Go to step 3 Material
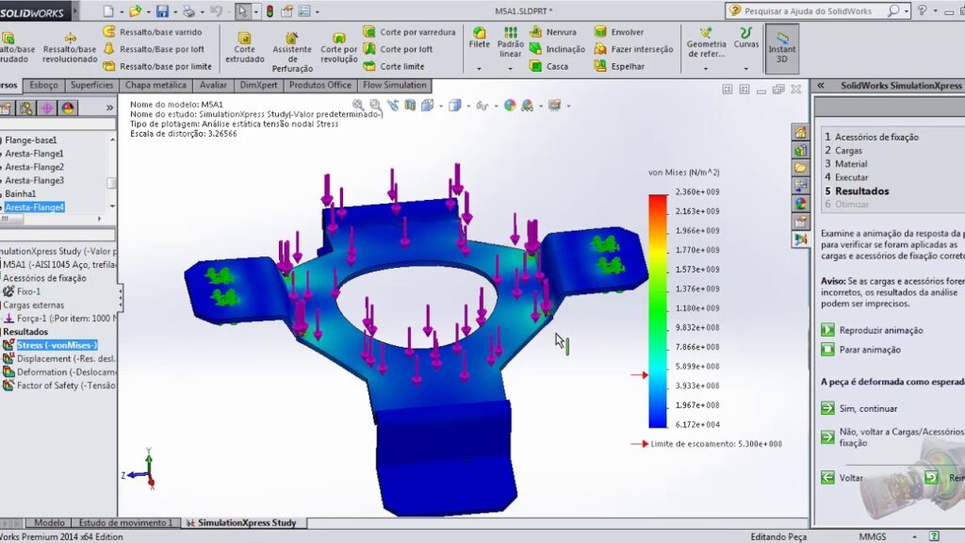This screenshot has width=965, height=543. (x=846, y=164)
